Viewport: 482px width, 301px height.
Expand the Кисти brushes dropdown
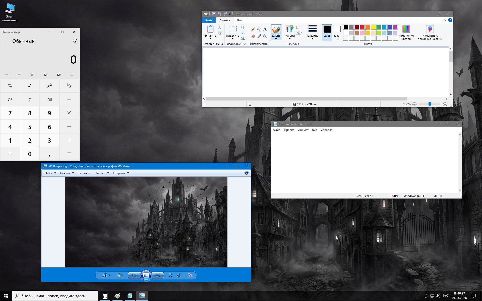click(x=276, y=38)
